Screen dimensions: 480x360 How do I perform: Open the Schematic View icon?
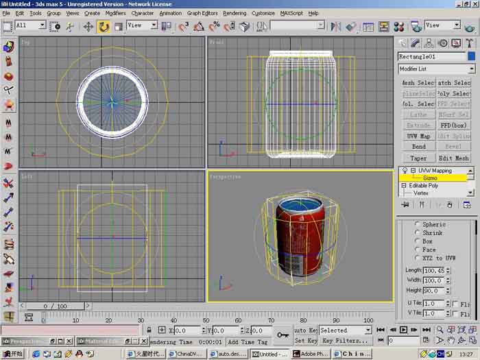[383, 27]
